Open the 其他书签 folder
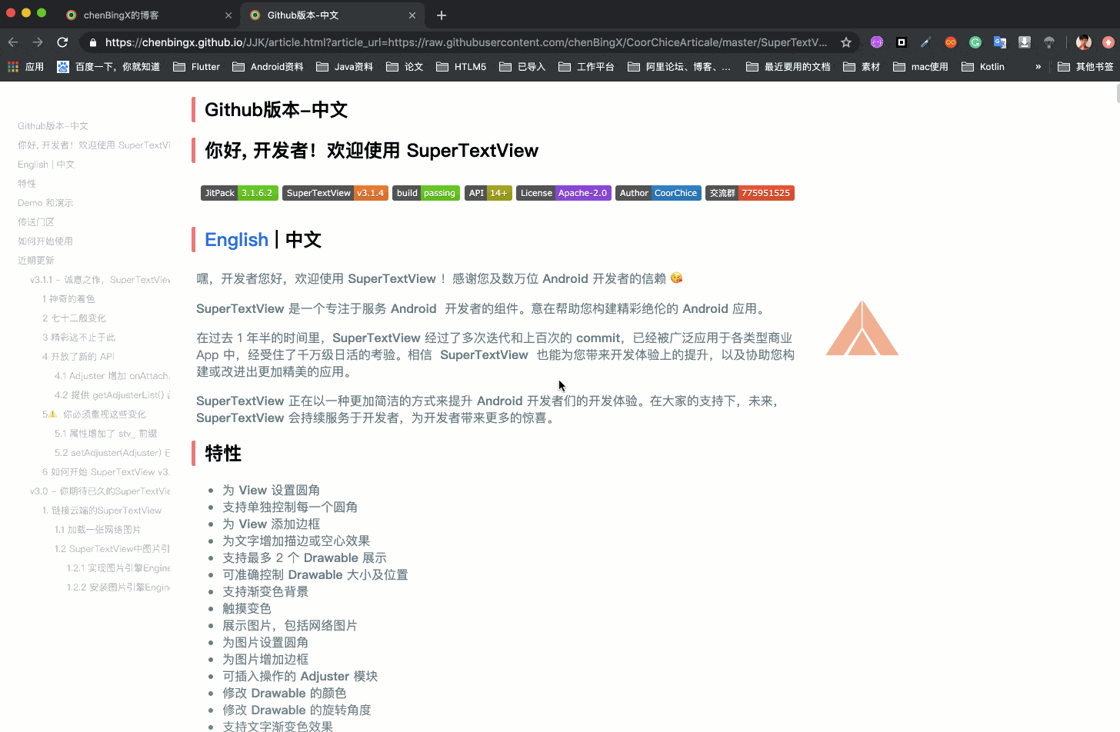Image resolution: width=1120 pixels, height=732 pixels. (x=1085, y=67)
